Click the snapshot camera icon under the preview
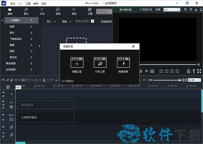203x144 pixels. 152,71
